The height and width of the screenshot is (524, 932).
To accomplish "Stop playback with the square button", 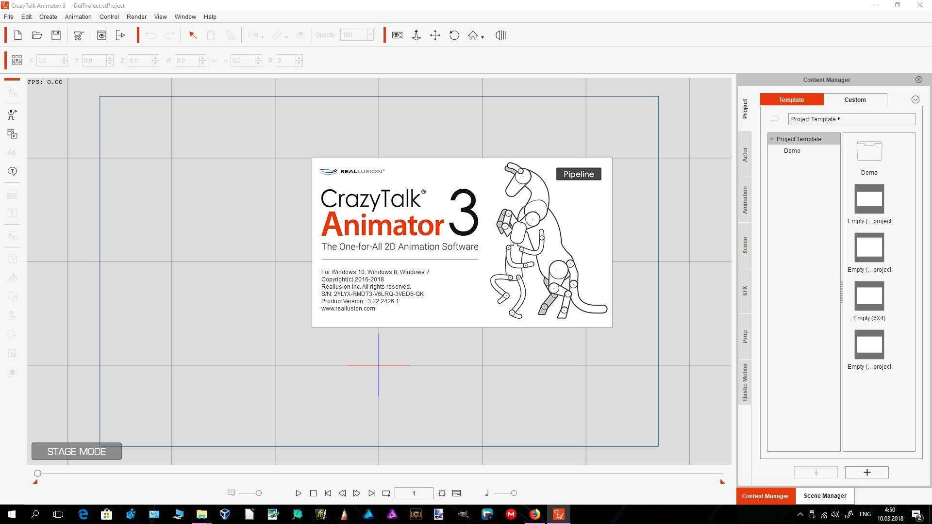I will pos(313,493).
